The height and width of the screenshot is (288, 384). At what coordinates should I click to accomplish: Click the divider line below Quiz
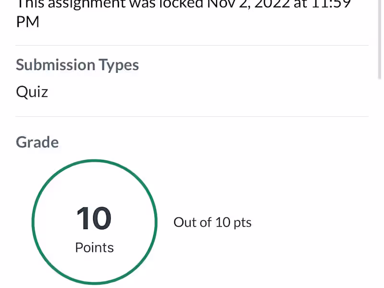click(192, 116)
